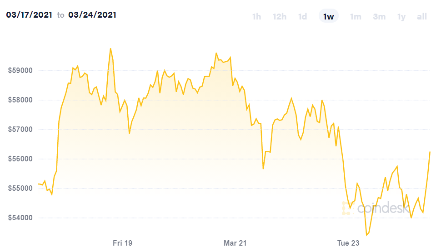This screenshot has height=252, width=436.
Task: Click the Mar 21 x-axis label
Action: click(x=235, y=243)
